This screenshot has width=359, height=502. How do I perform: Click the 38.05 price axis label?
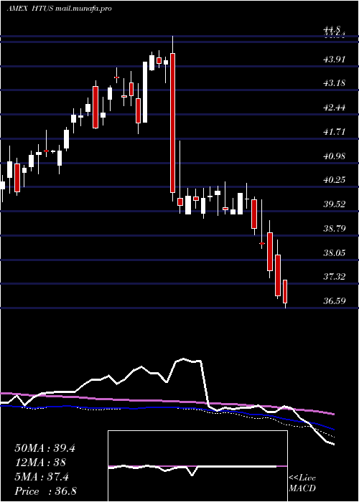pos(335,253)
